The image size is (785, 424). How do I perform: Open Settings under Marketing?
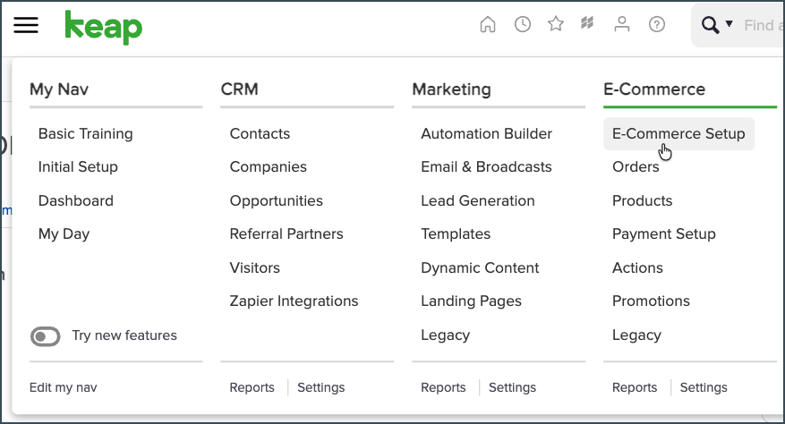(x=512, y=387)
